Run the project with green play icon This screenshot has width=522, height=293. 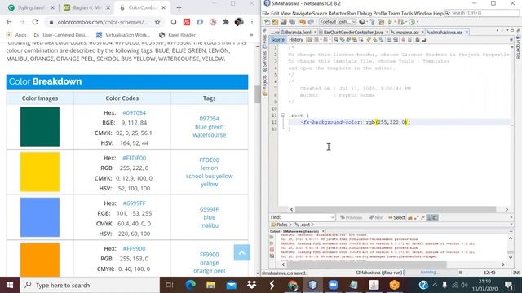(390, 22)
